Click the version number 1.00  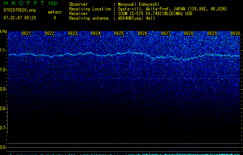[52, 3]
